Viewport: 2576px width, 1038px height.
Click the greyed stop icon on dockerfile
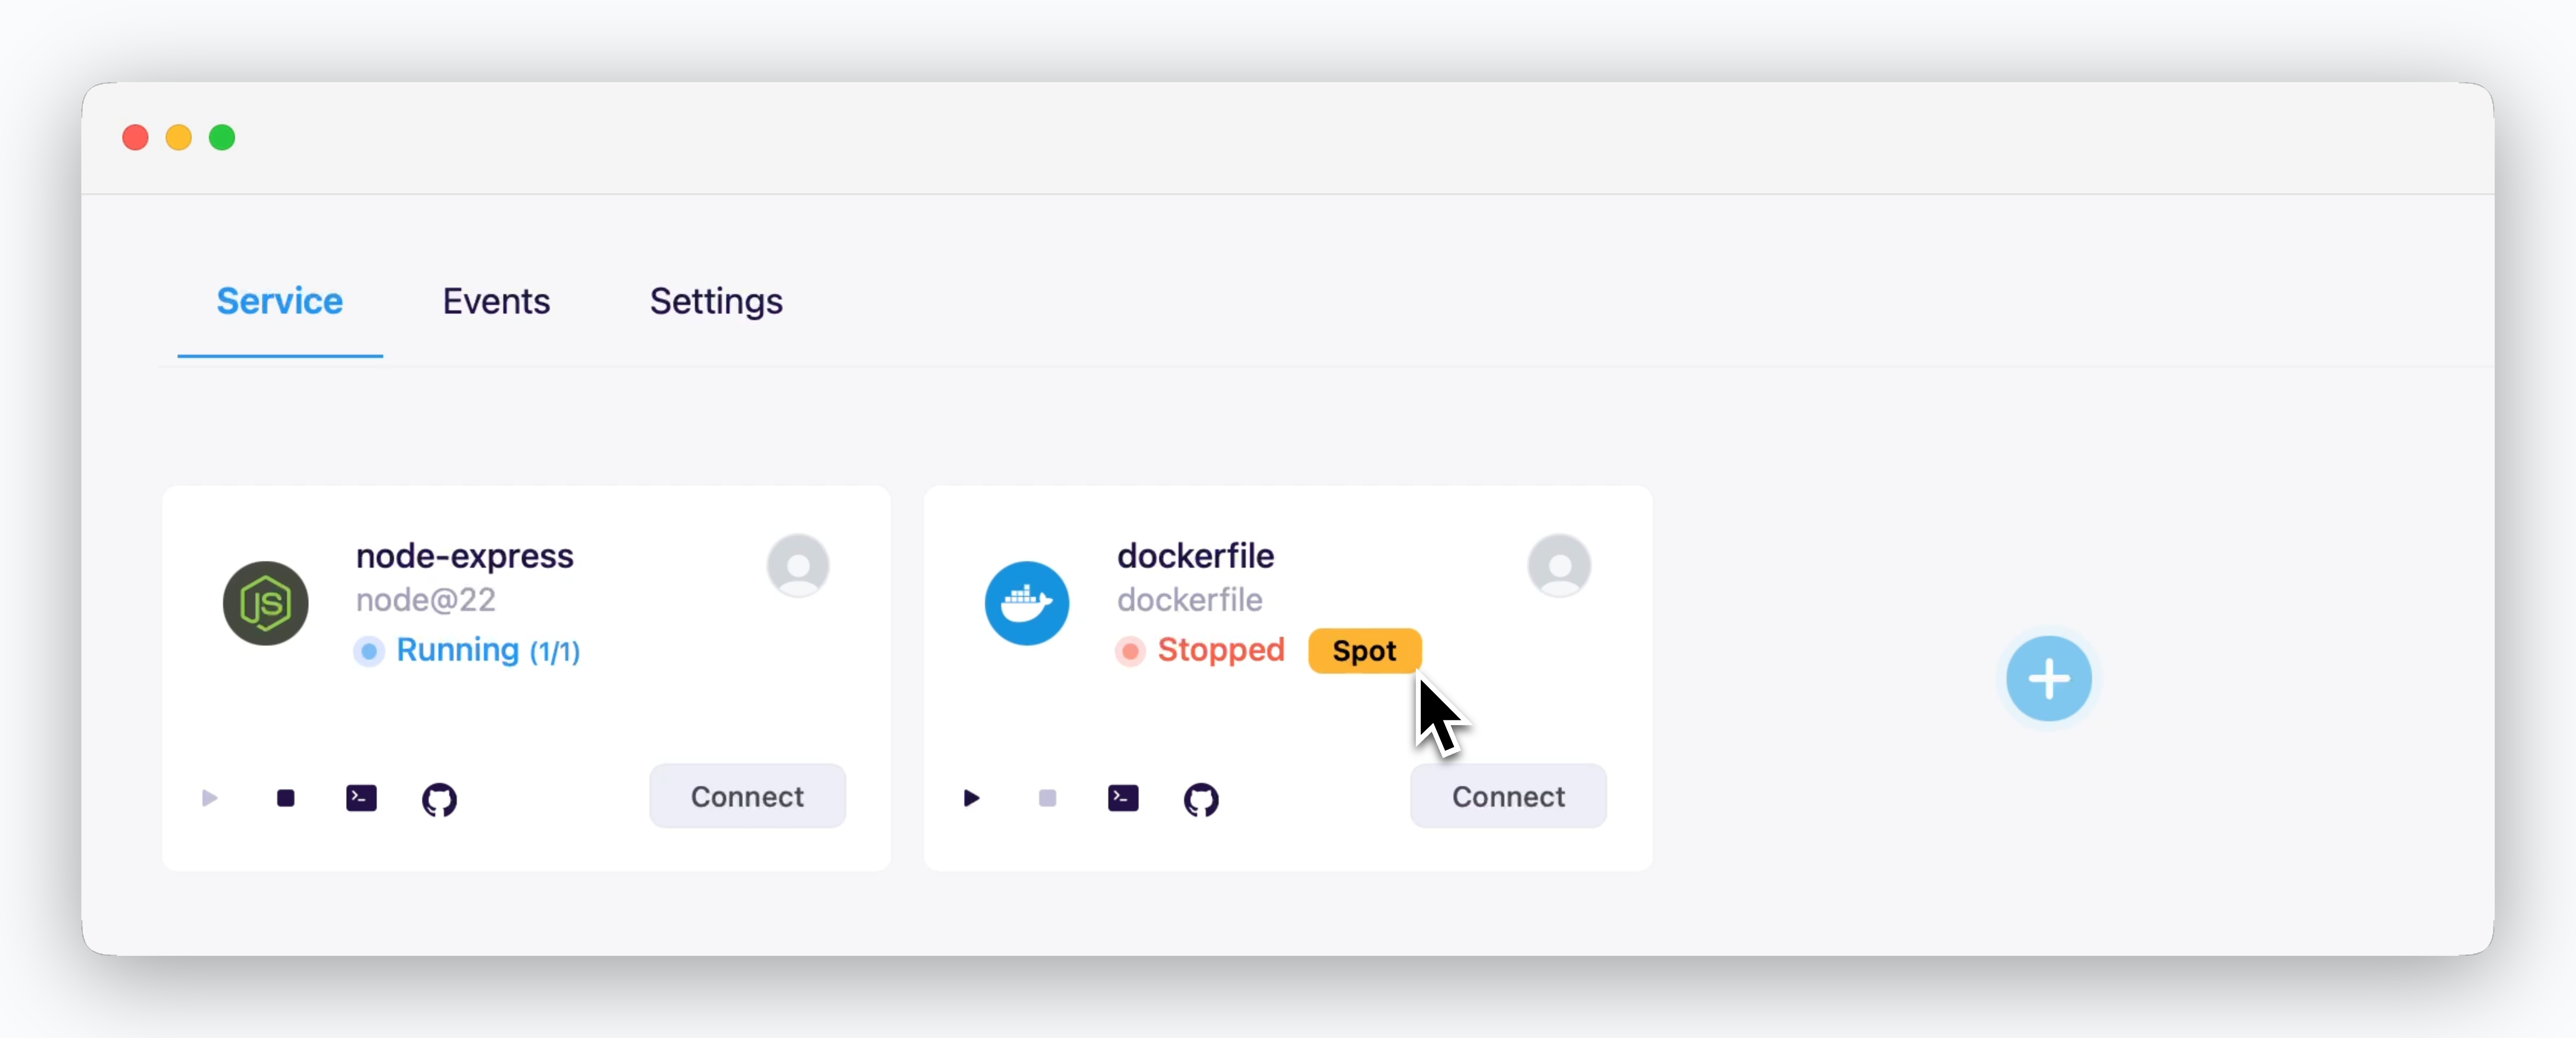pyautogui.click(x=1047, y=797)
